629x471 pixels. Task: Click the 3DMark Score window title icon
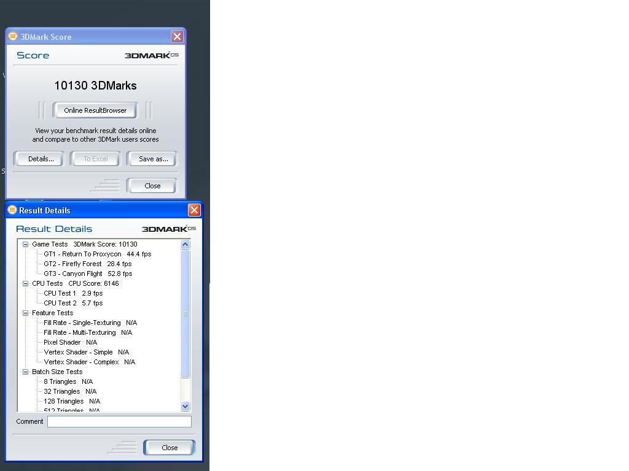pyautogui.click(x=13, y=36)
